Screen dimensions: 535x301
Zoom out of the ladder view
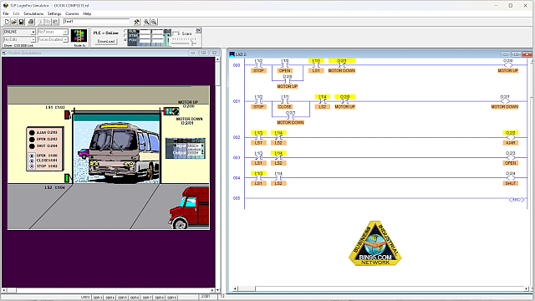154,22
